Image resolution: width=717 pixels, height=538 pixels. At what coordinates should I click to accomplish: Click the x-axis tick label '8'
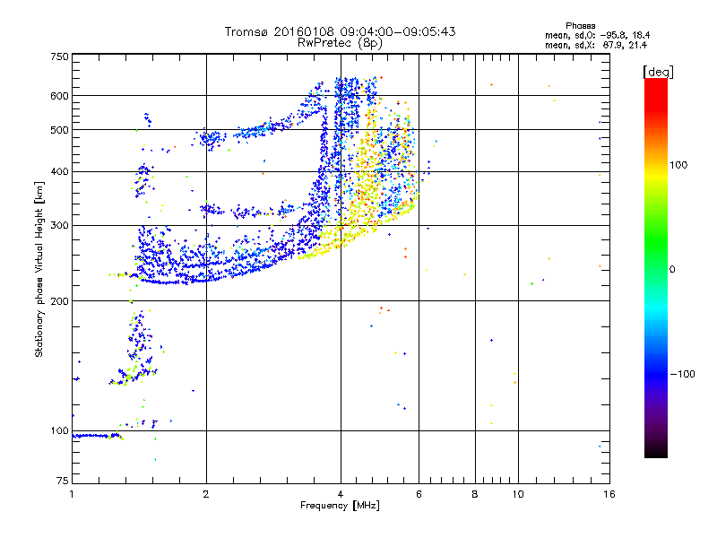tap(475, 494)
